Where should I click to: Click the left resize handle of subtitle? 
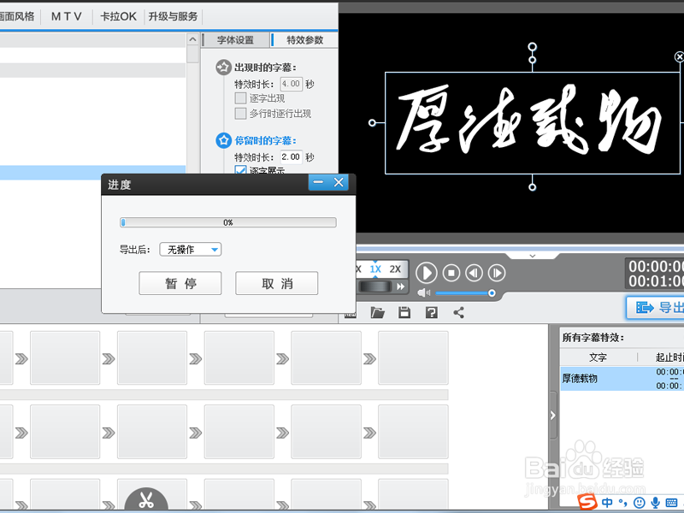coord(372,123)
